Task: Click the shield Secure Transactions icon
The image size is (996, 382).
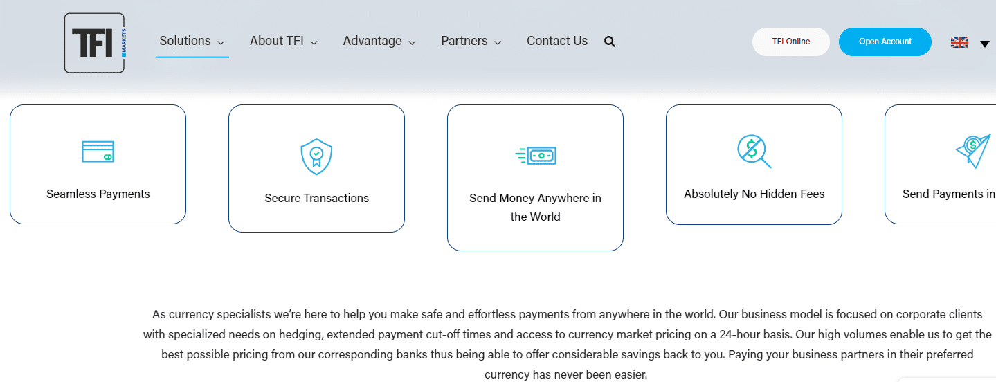Action: pyautogui.click(x=316, y=157)
